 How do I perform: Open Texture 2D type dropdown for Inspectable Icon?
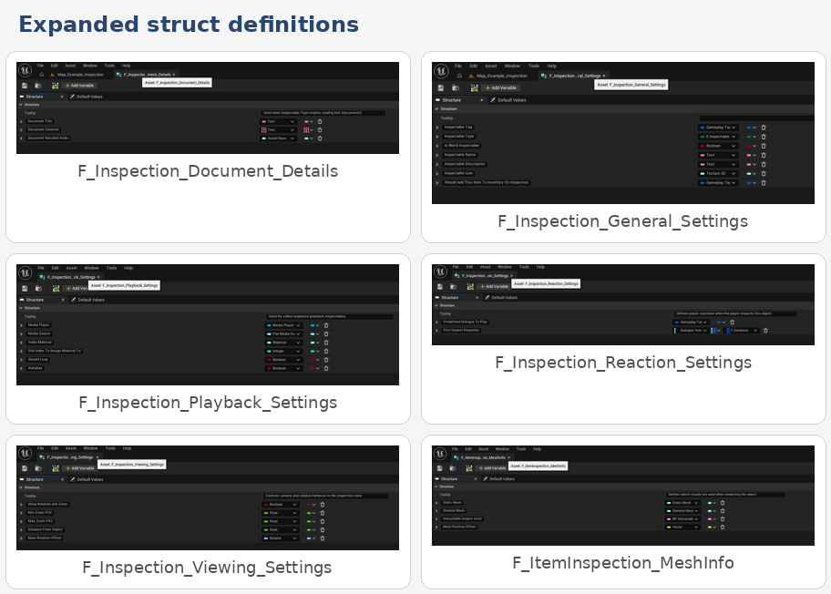(718, 173)
